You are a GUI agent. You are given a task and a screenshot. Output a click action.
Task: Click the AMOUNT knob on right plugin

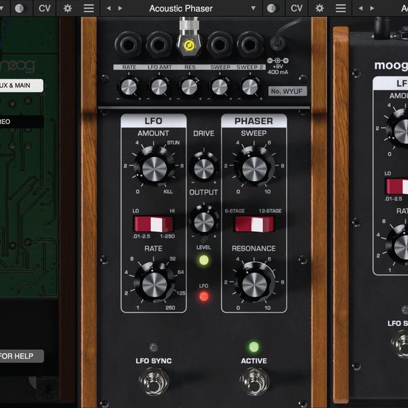click(398, 130)
